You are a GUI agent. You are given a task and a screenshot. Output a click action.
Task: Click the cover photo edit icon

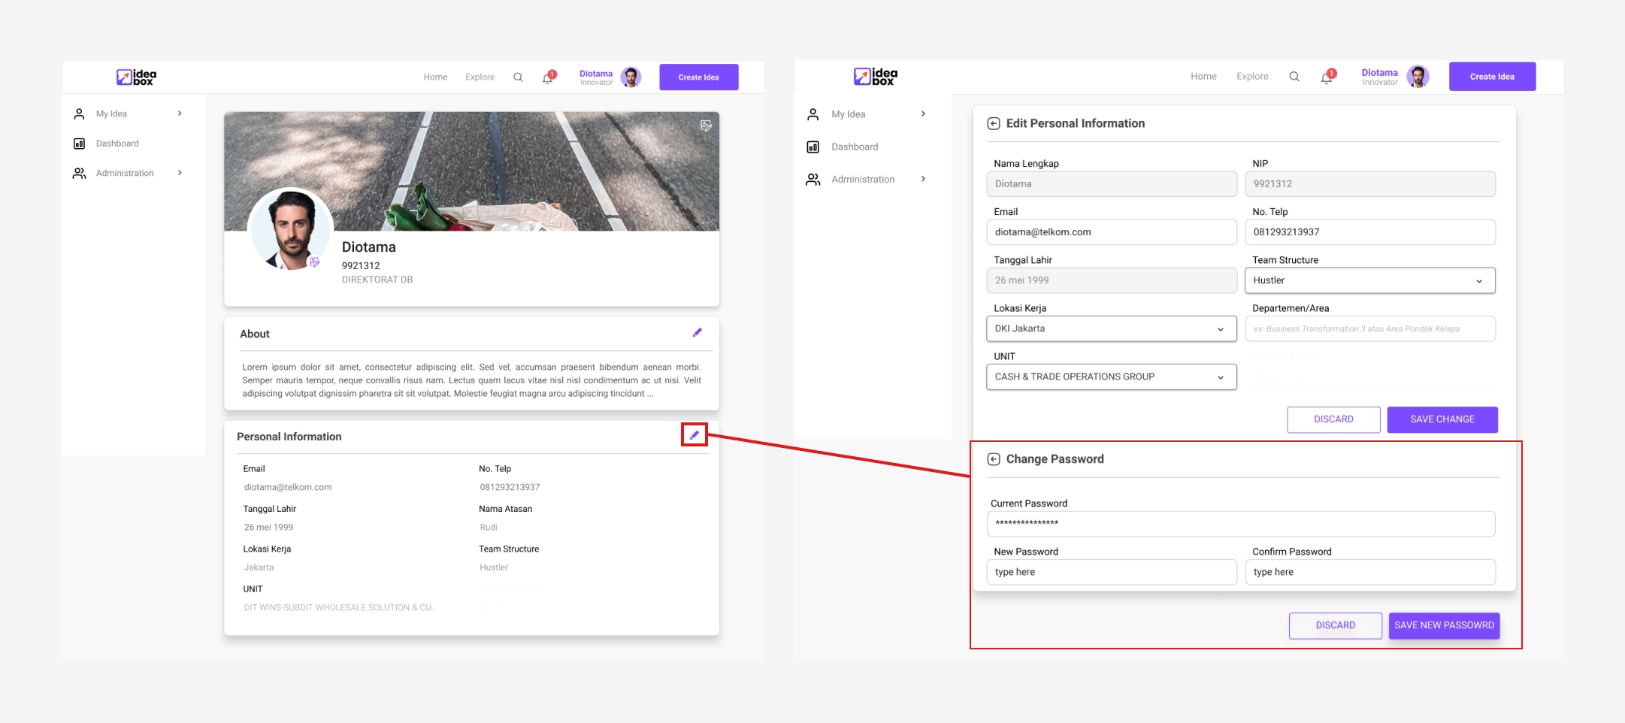(x=706, y=126)
